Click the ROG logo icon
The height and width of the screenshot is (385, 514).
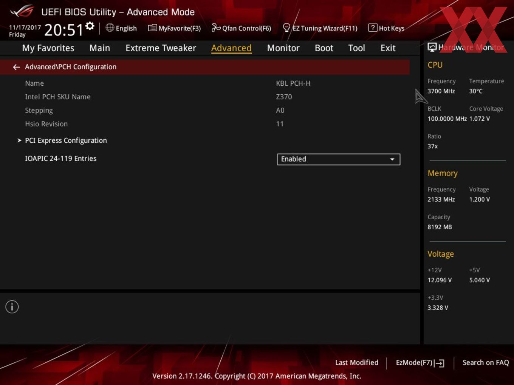tap(22, 11)
